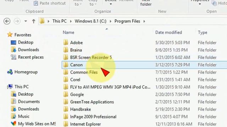The image size is (227, 127).
Task: Open Music under This PC
Action: tap(24, 116)
